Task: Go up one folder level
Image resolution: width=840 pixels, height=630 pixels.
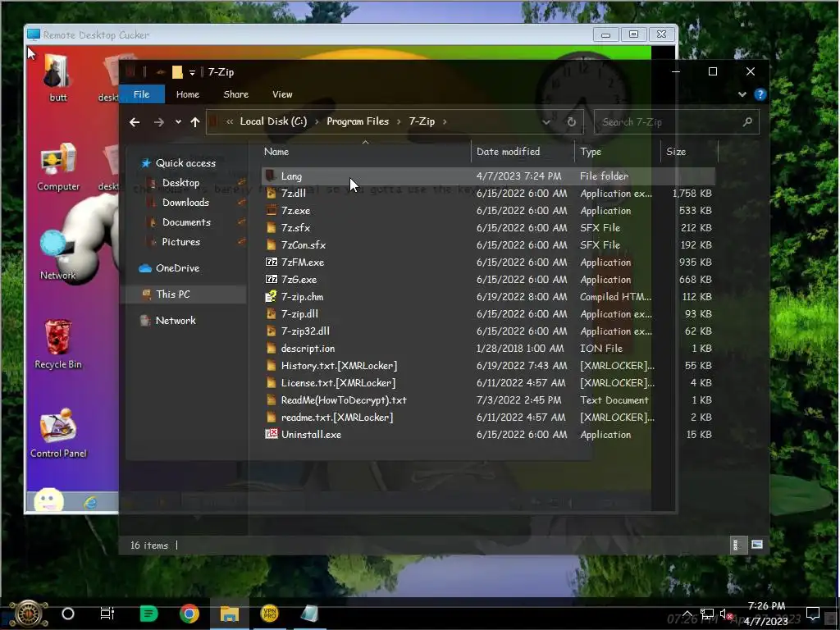Action: point(195,122)
